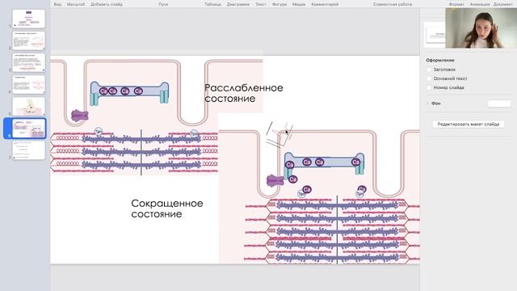The image size is (517, 291).
Task: Switch to the Анимация inspector tab
Action: coord(480,4)
